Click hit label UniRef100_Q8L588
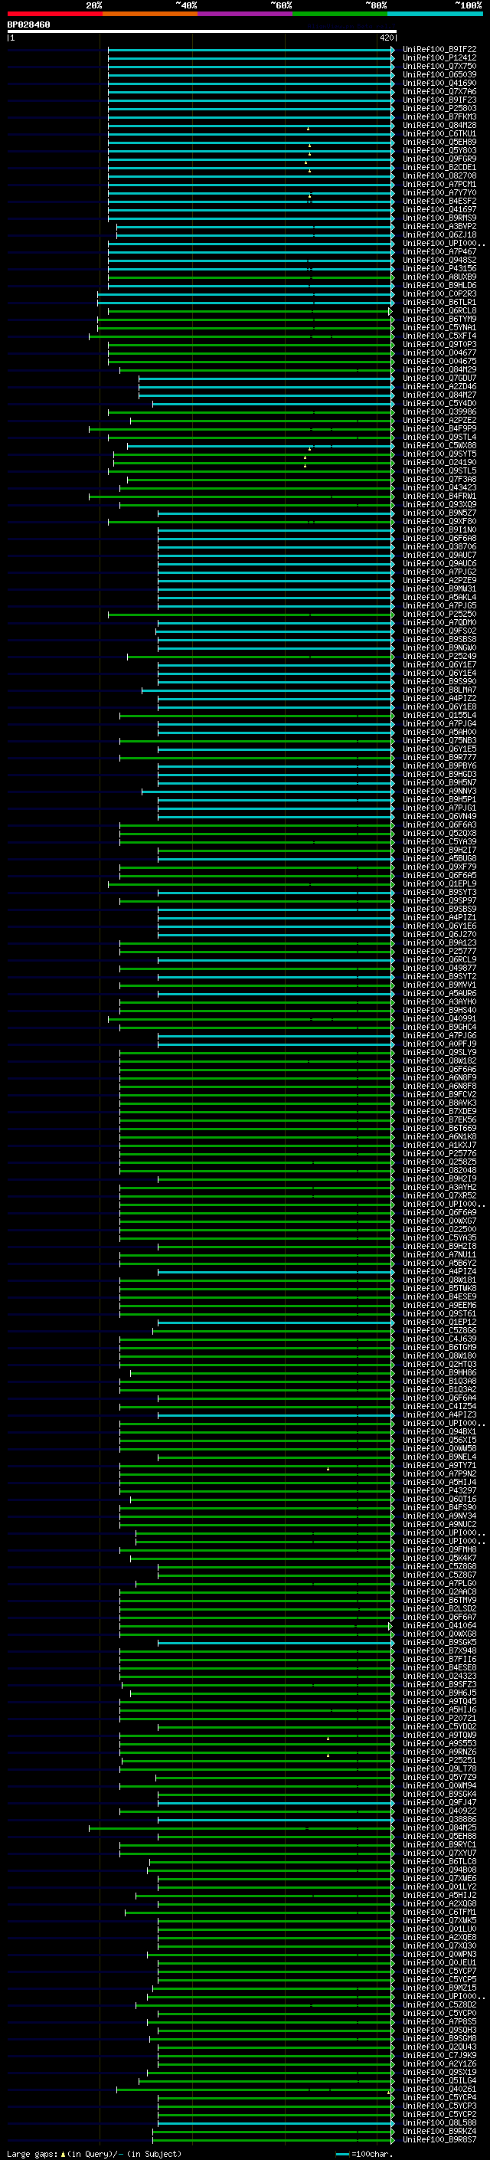Viewport: 490px width, 2160px height. tap(439, 2123)
